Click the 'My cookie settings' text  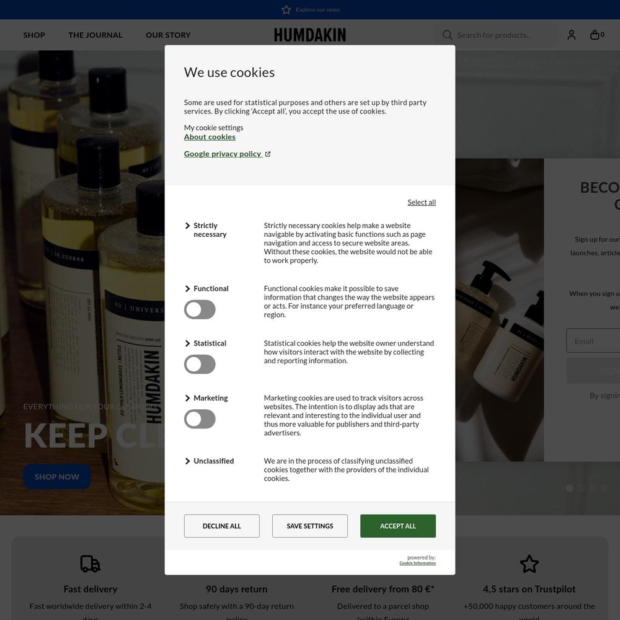(x=213, y=128)
